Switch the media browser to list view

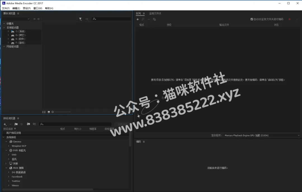coord(44,112)
